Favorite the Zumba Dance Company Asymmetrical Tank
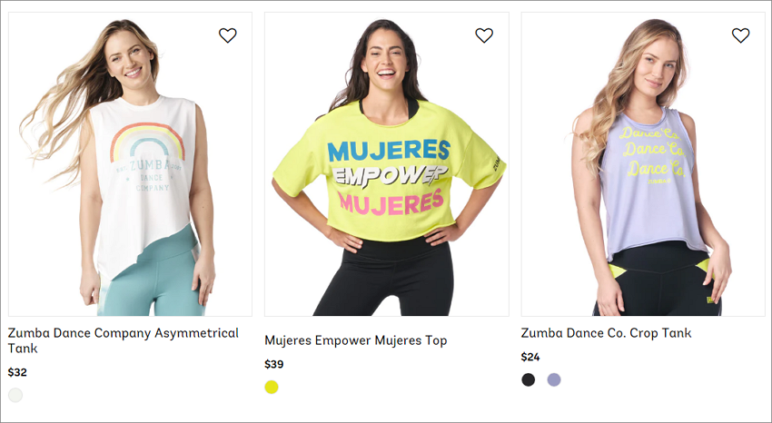Image resolution: width=772 pixels, height=423 pixels. [x=227, y=35]
